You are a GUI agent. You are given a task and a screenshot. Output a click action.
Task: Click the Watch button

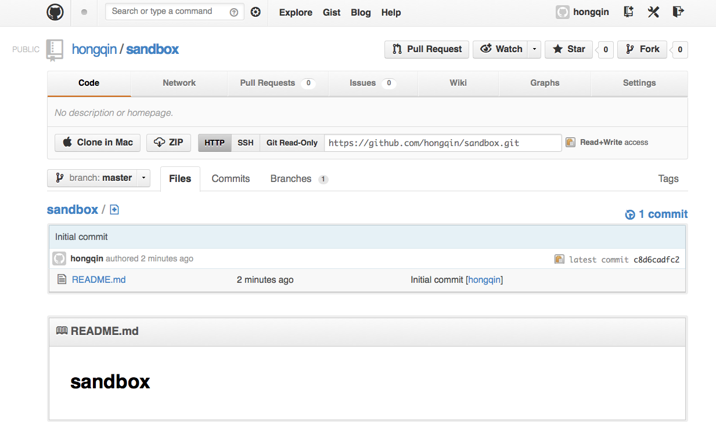[501, 49]
